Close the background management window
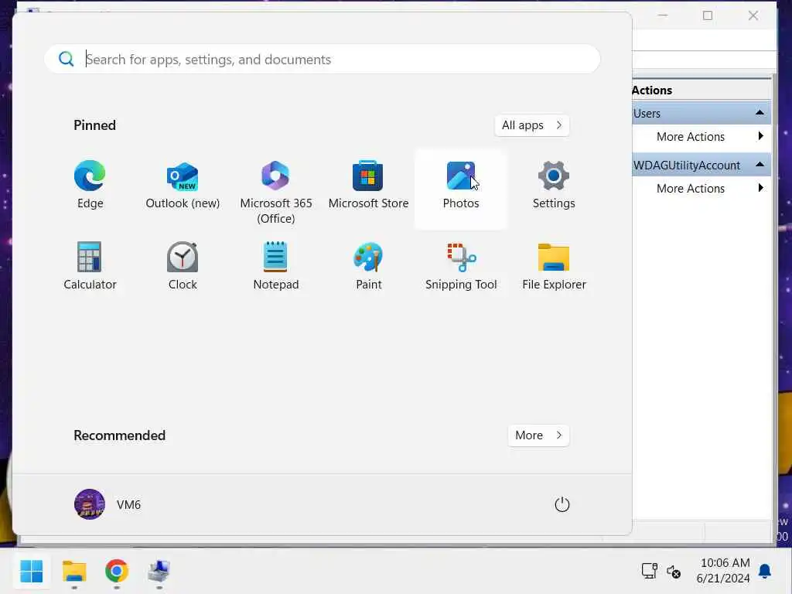The width and height of the screenshot is (792, 594). [x=753, y=15]
